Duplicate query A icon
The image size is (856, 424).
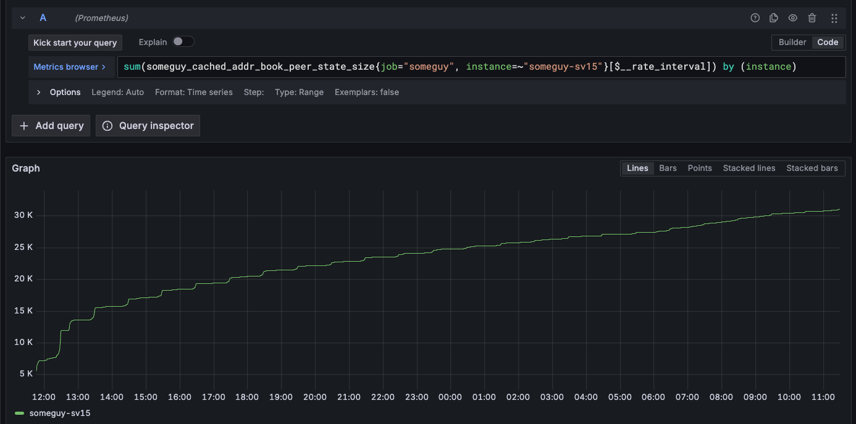(774, 18)
